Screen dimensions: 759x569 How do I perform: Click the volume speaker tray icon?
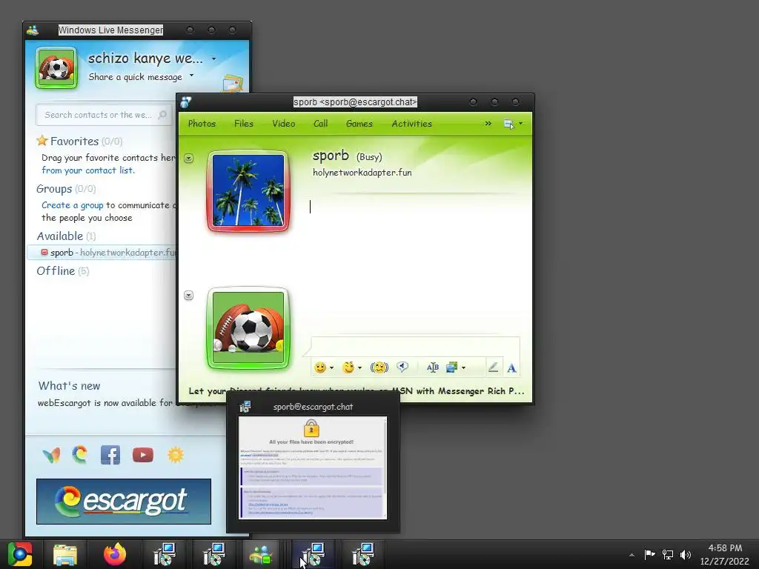pyautogui.click(x=686, y=554)
